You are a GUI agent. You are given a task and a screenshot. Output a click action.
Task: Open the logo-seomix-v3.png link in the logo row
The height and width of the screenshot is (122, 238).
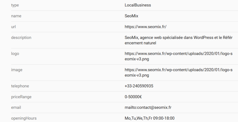[x=178, y=56]
